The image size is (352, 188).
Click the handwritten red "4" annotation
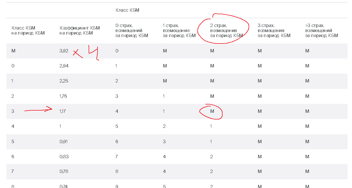pyautogui.click(x=93, y=52)
